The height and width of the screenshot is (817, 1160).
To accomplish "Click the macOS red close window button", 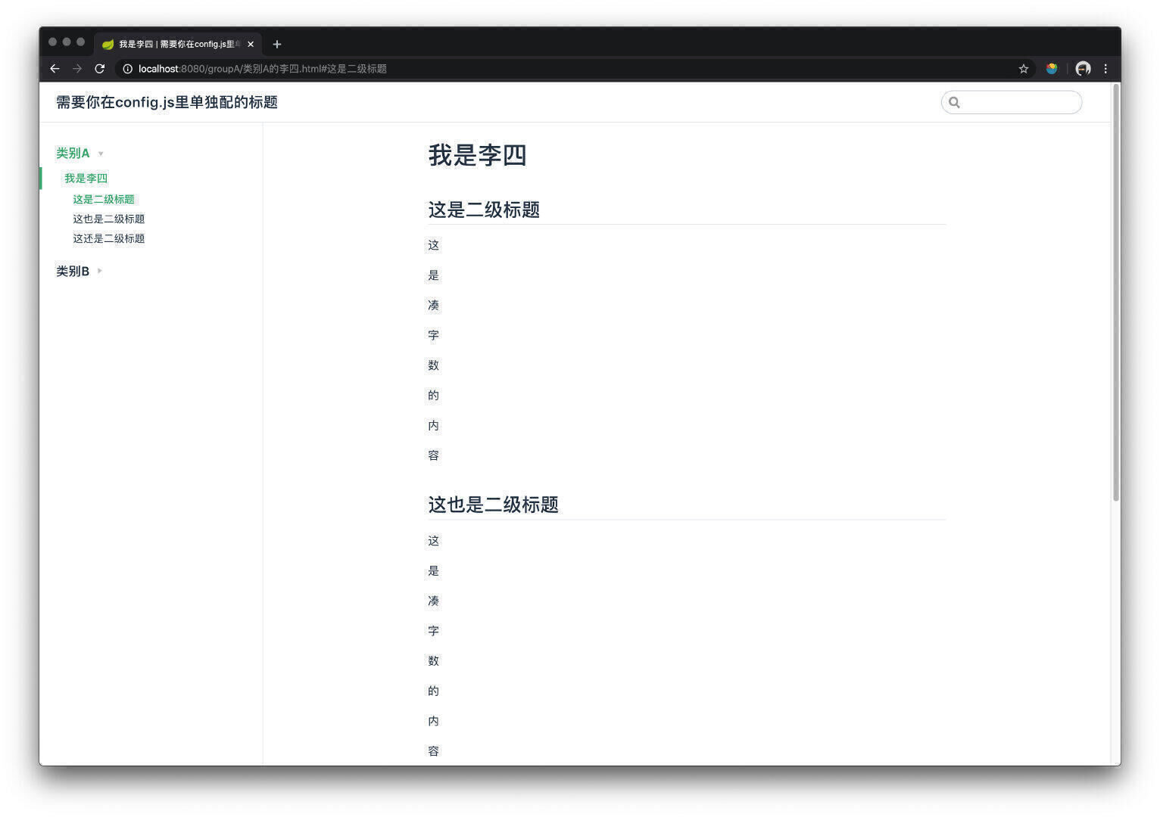I will click(53, 42).
